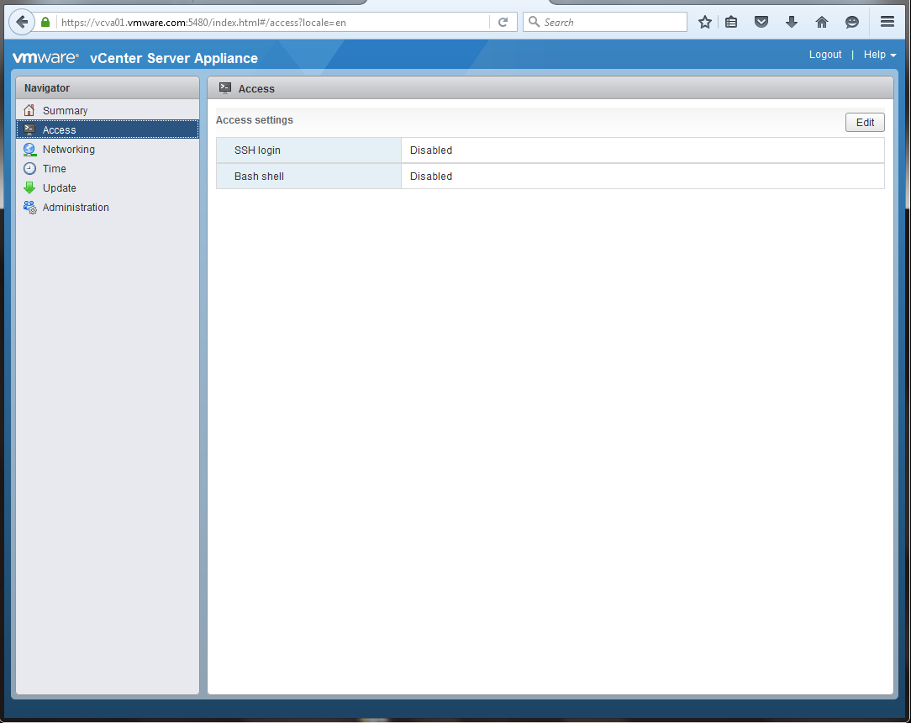Click the SSH login Disabled value
Viewport: 911px width, 723px height.
tap(431, 150)
